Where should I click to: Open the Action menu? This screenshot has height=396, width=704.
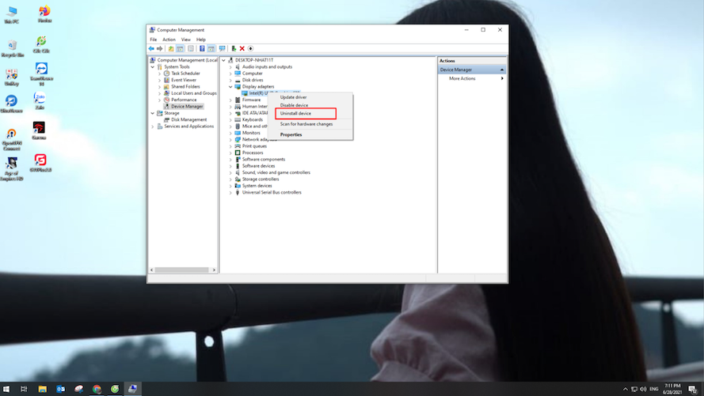coord(169,40)
